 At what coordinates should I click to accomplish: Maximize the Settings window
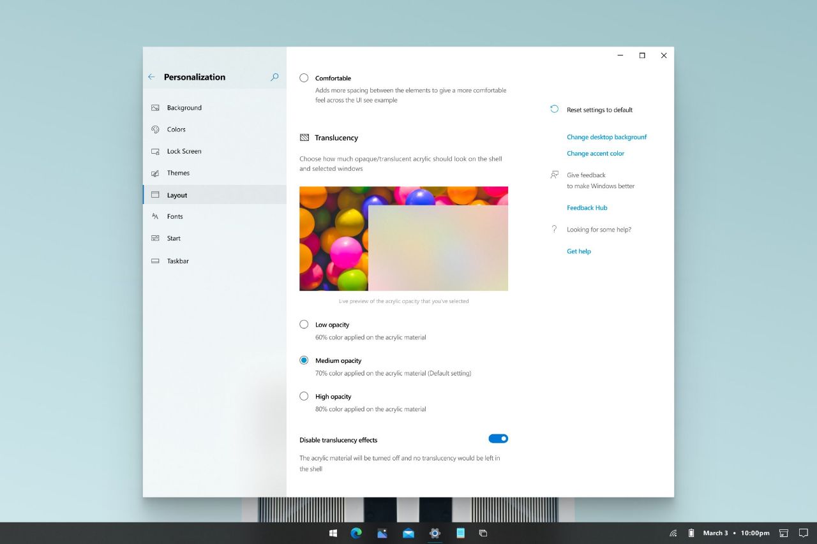pyautogui.click(x=642, y=55)
